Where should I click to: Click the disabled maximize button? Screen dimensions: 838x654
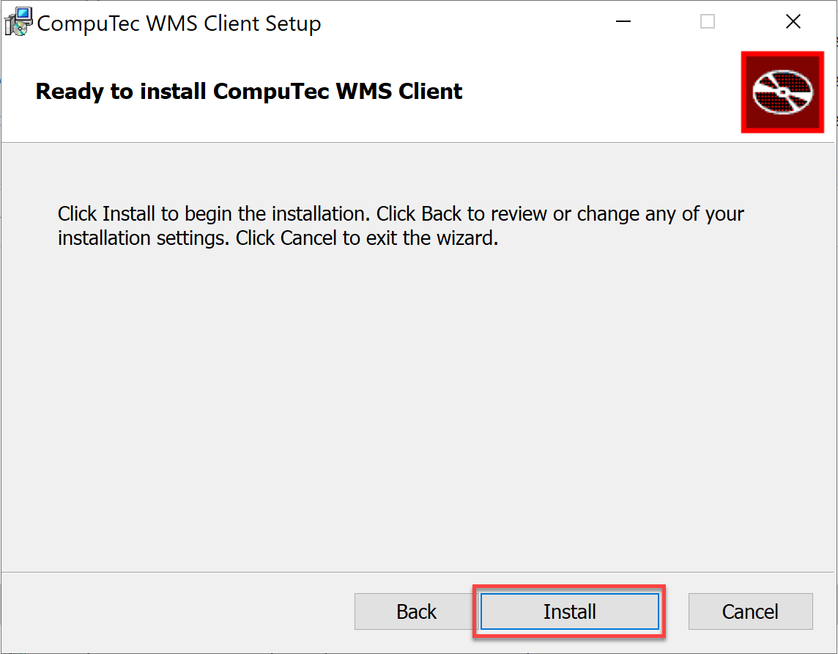tap(707, 21)
